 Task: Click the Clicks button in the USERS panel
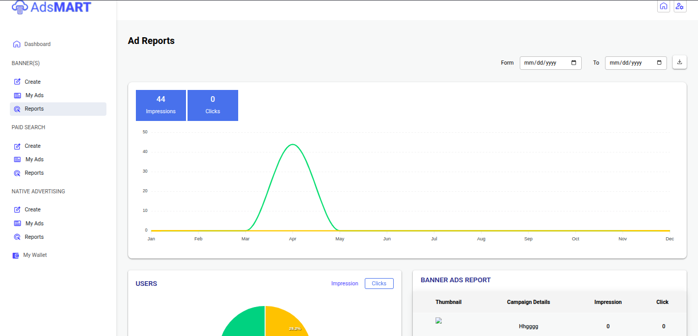click(x=379, y=284)
